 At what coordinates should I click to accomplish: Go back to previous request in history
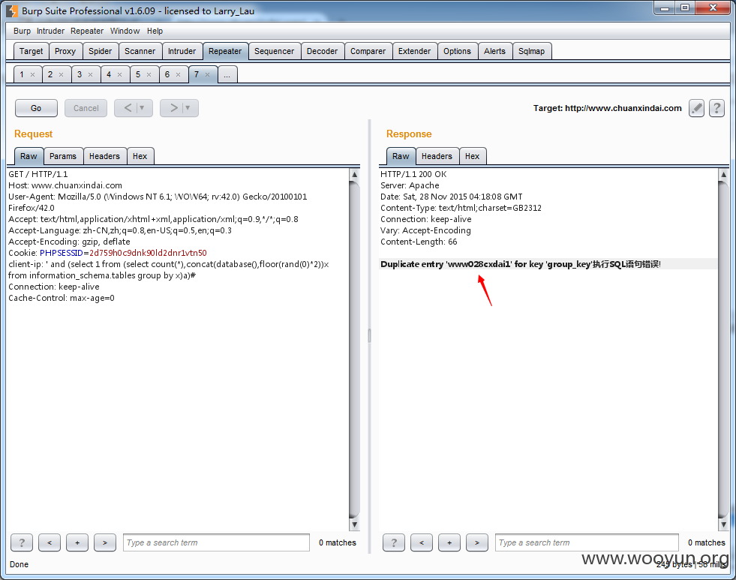click(128, 108)
